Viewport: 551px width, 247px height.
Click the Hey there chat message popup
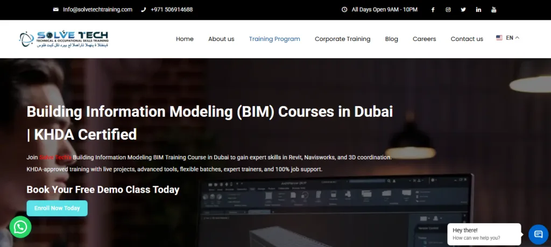coord(484,234)
